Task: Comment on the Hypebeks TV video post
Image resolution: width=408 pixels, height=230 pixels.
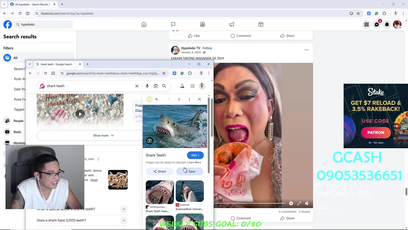Action: tap(241, 218)
